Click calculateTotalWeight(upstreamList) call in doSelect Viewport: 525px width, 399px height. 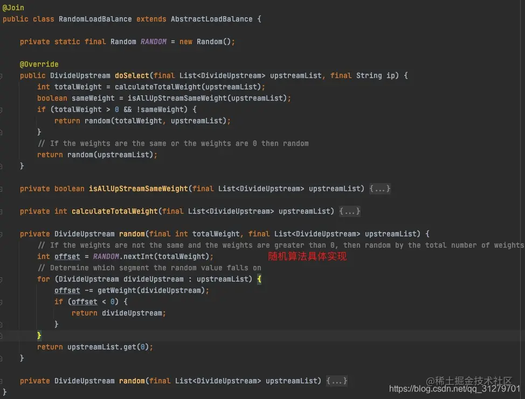[x=188, y=87]
